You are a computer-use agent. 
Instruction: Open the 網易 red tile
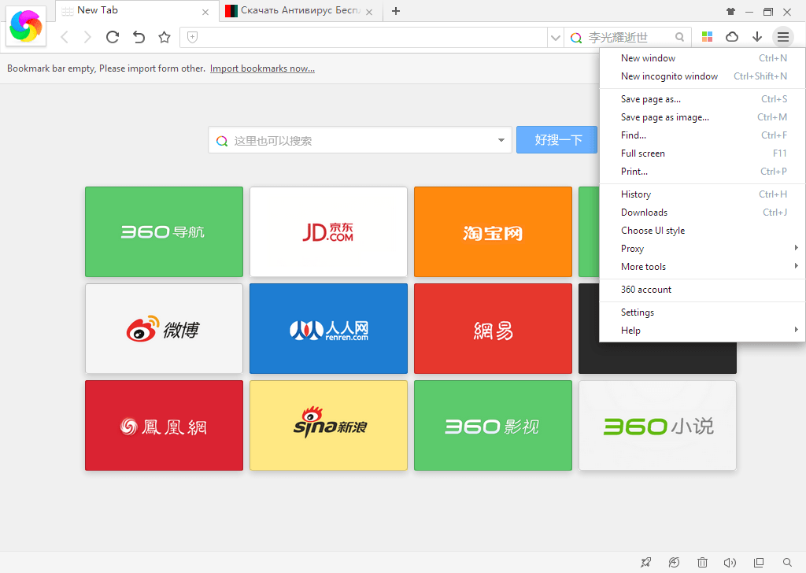pyautogui.click(x=493, y=328)
